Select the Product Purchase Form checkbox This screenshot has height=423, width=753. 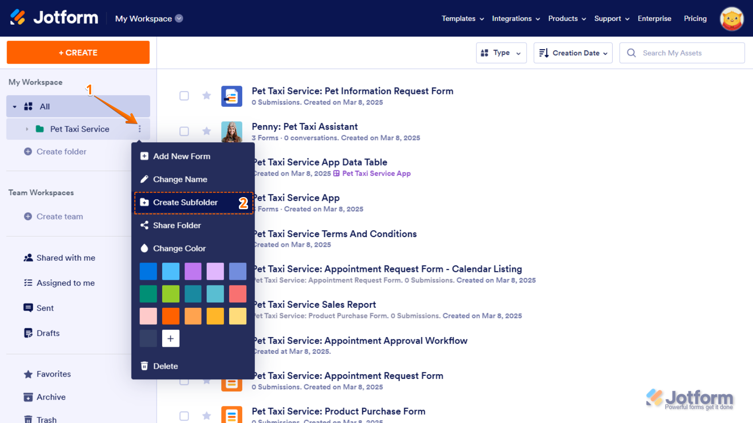[x=184, y=416]
